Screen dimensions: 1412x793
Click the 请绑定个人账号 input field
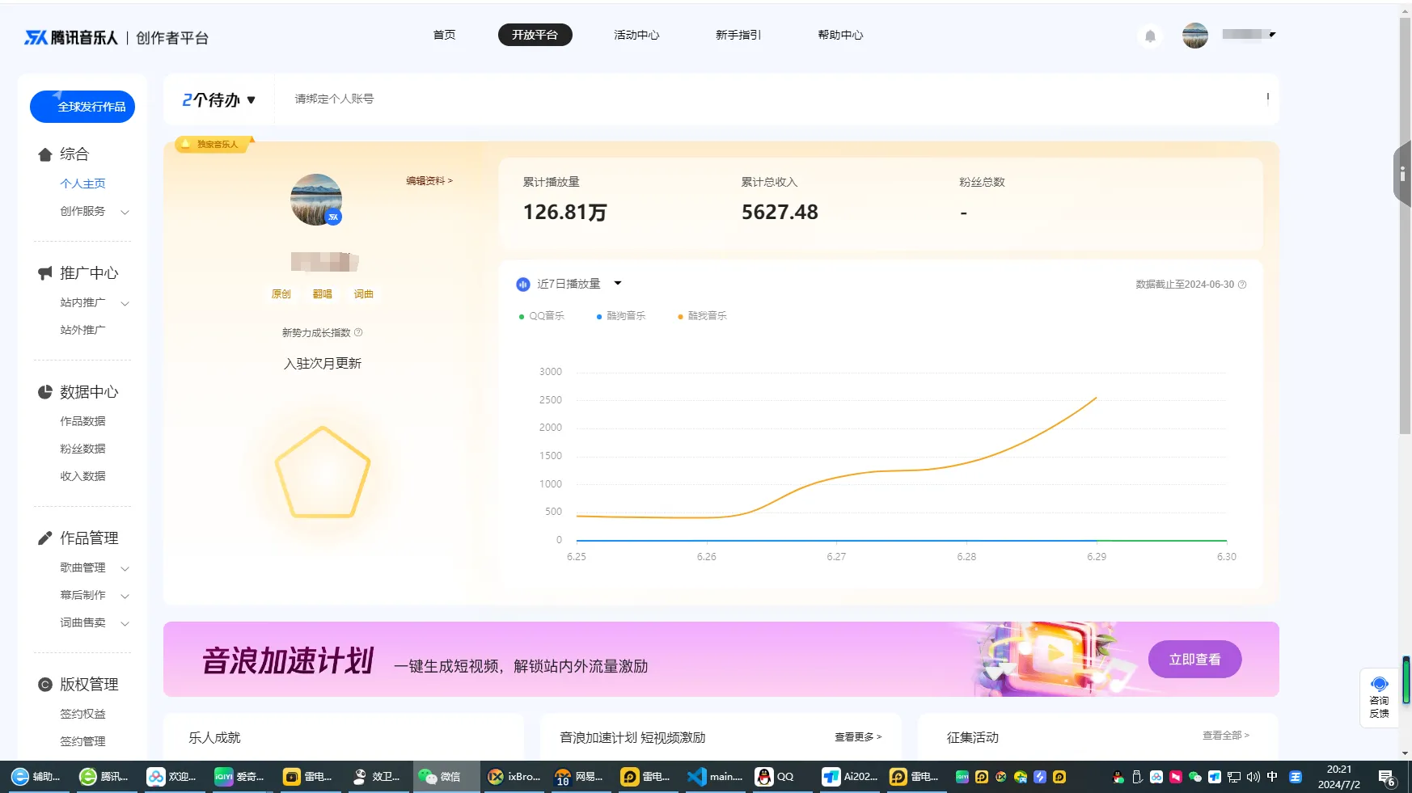point(333,99)
